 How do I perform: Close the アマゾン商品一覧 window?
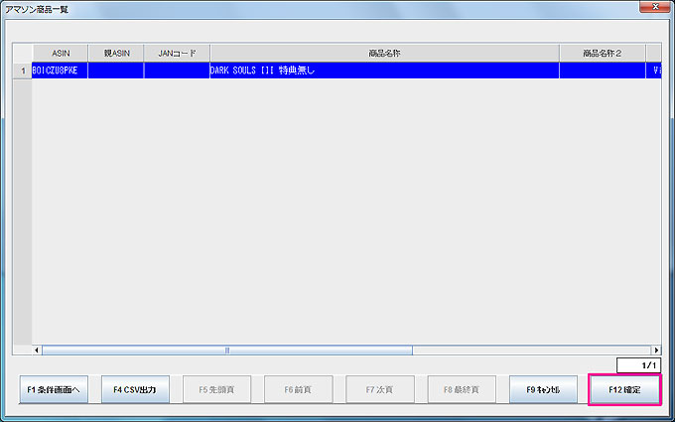point(654,7)
